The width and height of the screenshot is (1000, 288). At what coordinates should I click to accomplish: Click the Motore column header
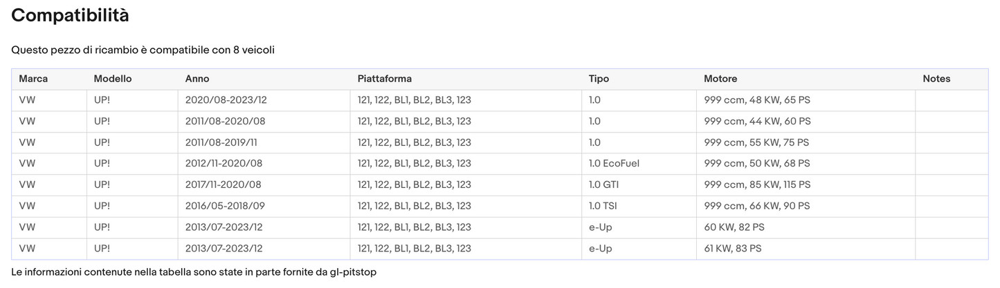coord(720,79)
